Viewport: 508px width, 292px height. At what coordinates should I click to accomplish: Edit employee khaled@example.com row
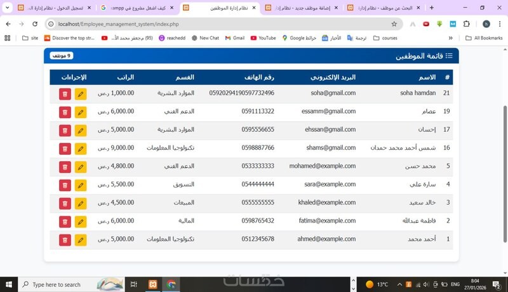coord(81,203)
